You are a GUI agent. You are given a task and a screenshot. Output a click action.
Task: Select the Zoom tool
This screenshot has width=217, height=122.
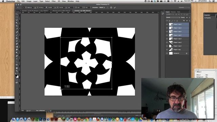pyautogui.click(x=17, y=71)
